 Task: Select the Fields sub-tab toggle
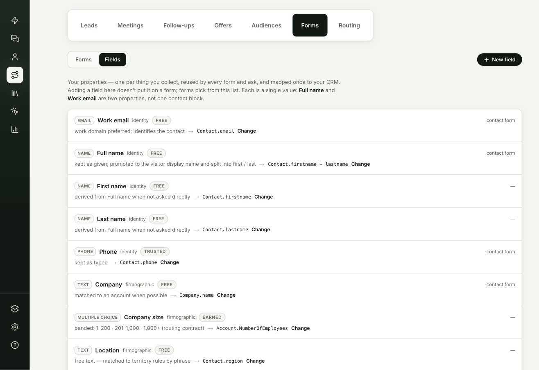pyautogui.click(x=112, y=60)
